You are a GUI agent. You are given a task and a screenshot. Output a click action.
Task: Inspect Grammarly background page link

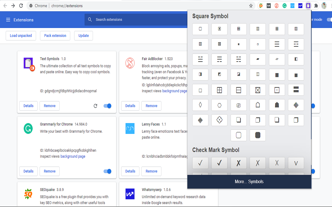click(x=73, y=156)
